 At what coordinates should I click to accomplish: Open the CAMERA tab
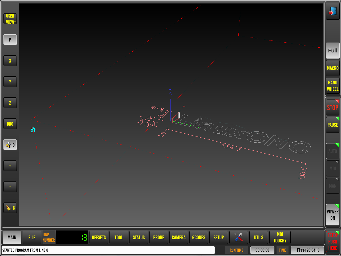(x=179, y=237)
